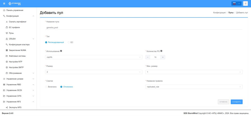Open the Мин. размер dropdown
The width and height of the screenshot is (251, 116).
tap(194, 72)
